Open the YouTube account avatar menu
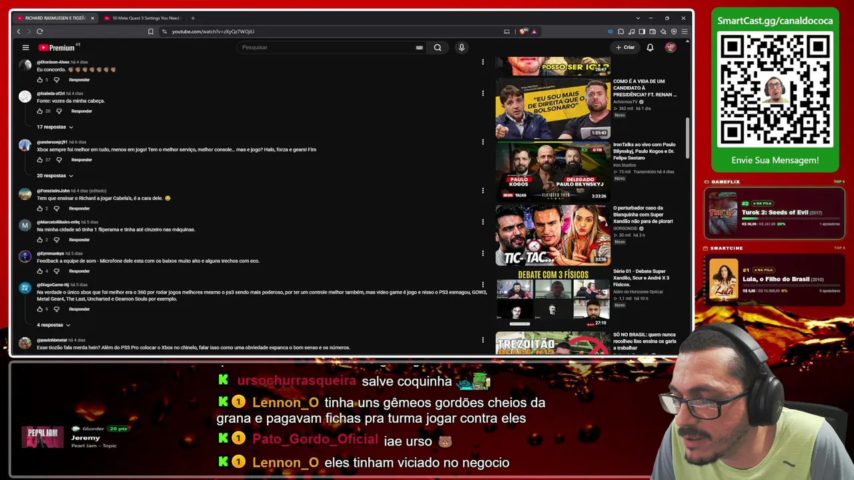Image resolution: width=854 pixels, height=480 pixels. tap(671, 47)
